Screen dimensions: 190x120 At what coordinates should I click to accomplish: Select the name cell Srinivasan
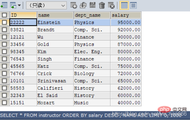[55, 81]
